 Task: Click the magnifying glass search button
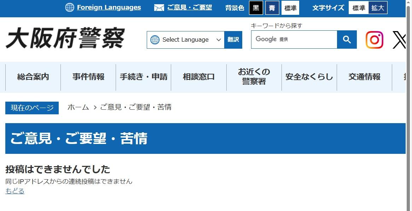click(x=347, y=40)
